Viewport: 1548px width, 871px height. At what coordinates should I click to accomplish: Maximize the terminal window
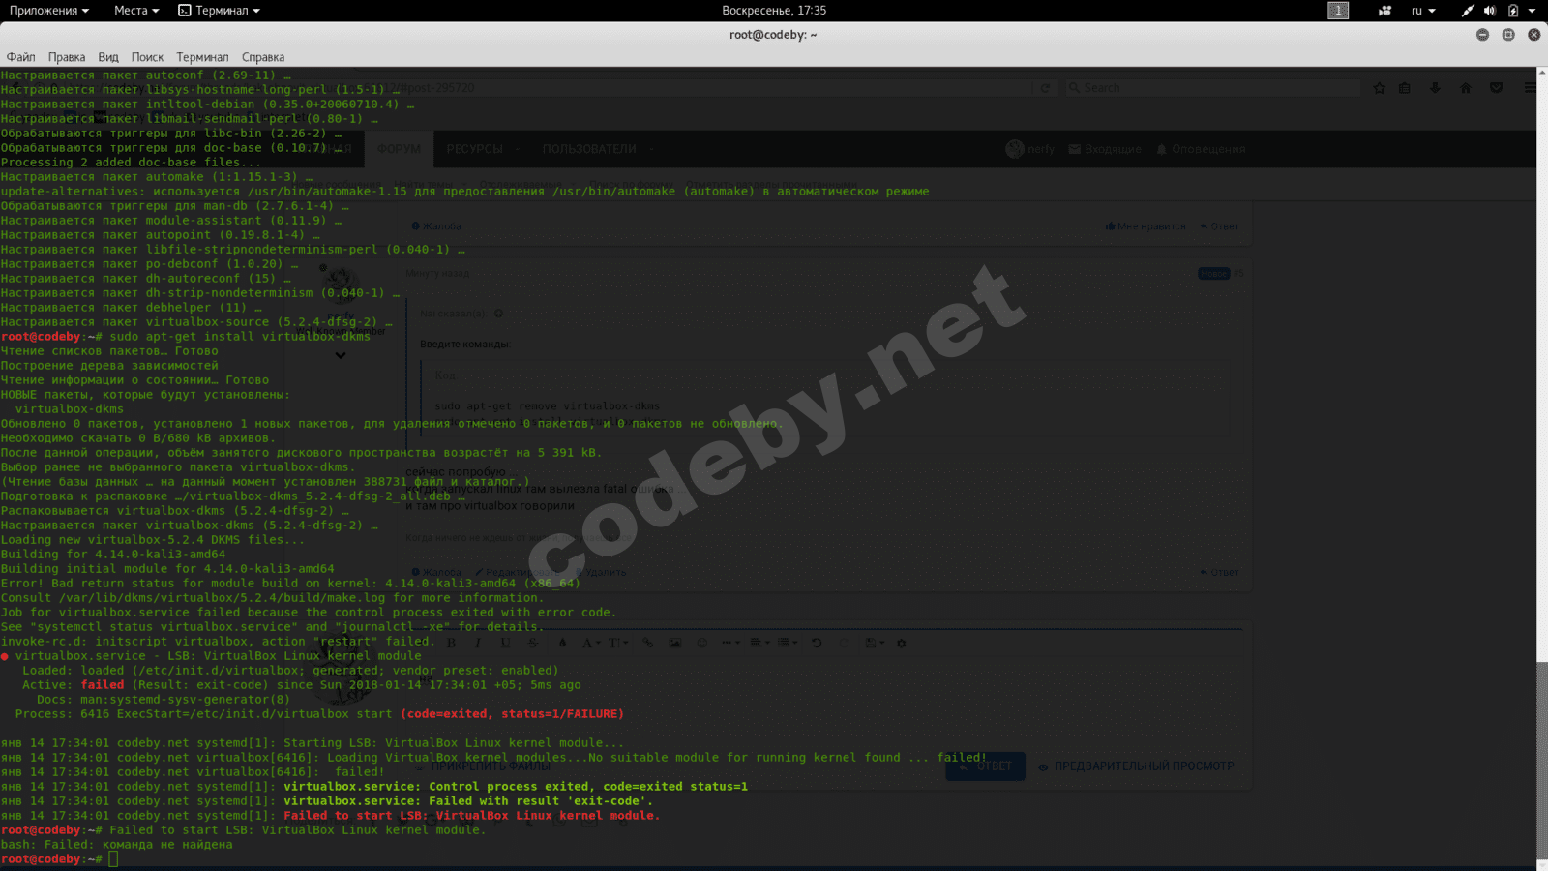pos(1508,35)
